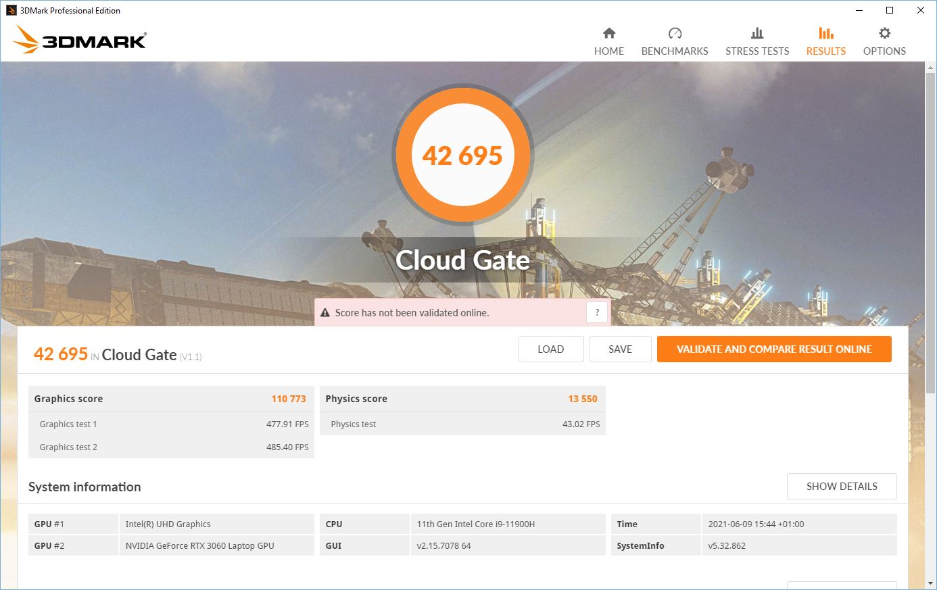Open the Benchmarks gauge icon
Image resolution: width=937 pixels, height=590 pixels.
pos(675,33)
